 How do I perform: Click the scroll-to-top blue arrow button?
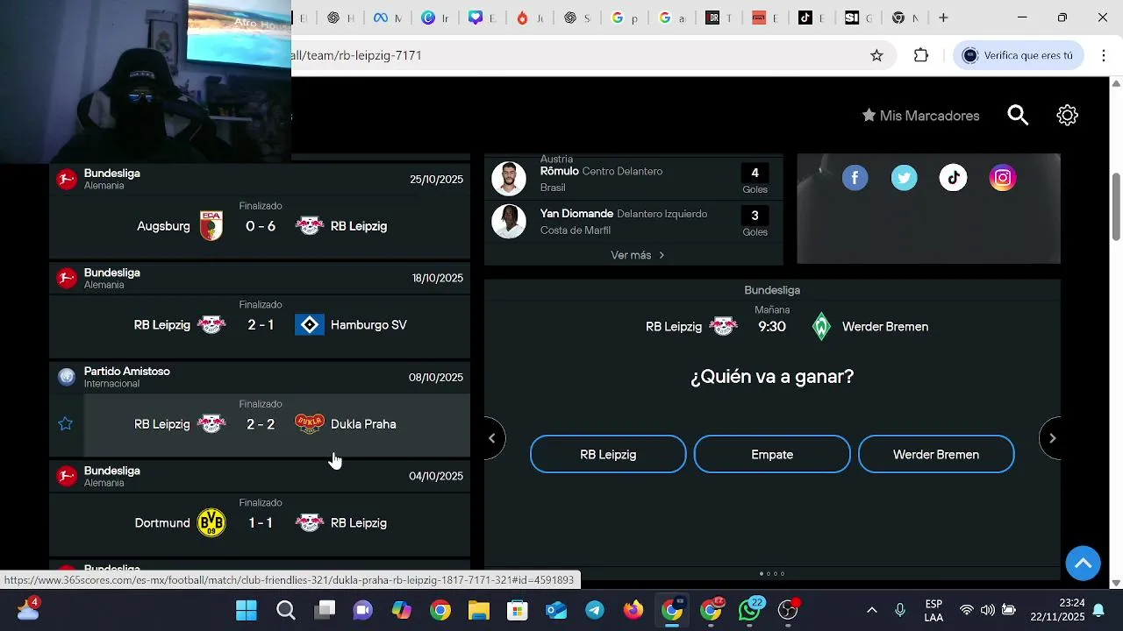[x=1083, y=563]
